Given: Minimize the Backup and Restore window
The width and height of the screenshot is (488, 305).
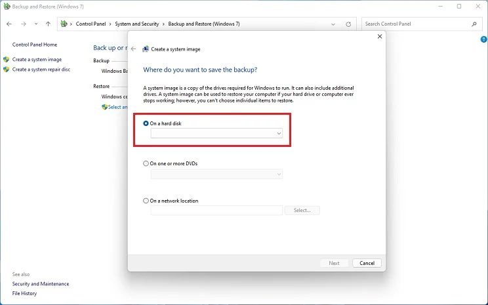Looking at the screenshot, I should click(440, 6).
